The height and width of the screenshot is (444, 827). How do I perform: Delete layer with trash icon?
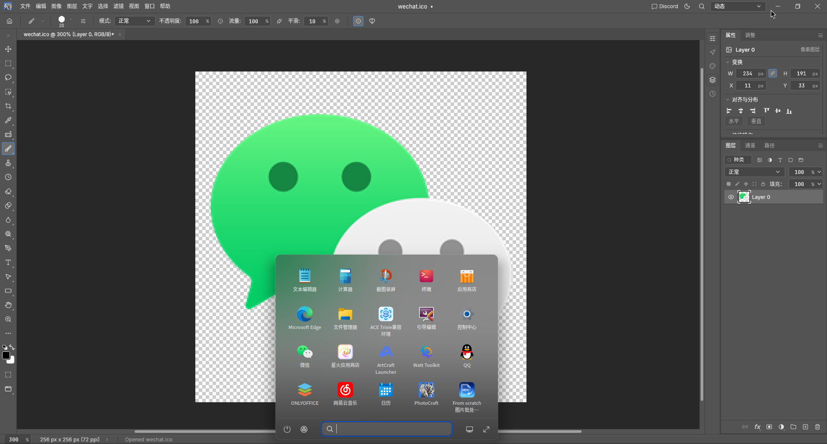pyautogui.click(x=818, y=427)
